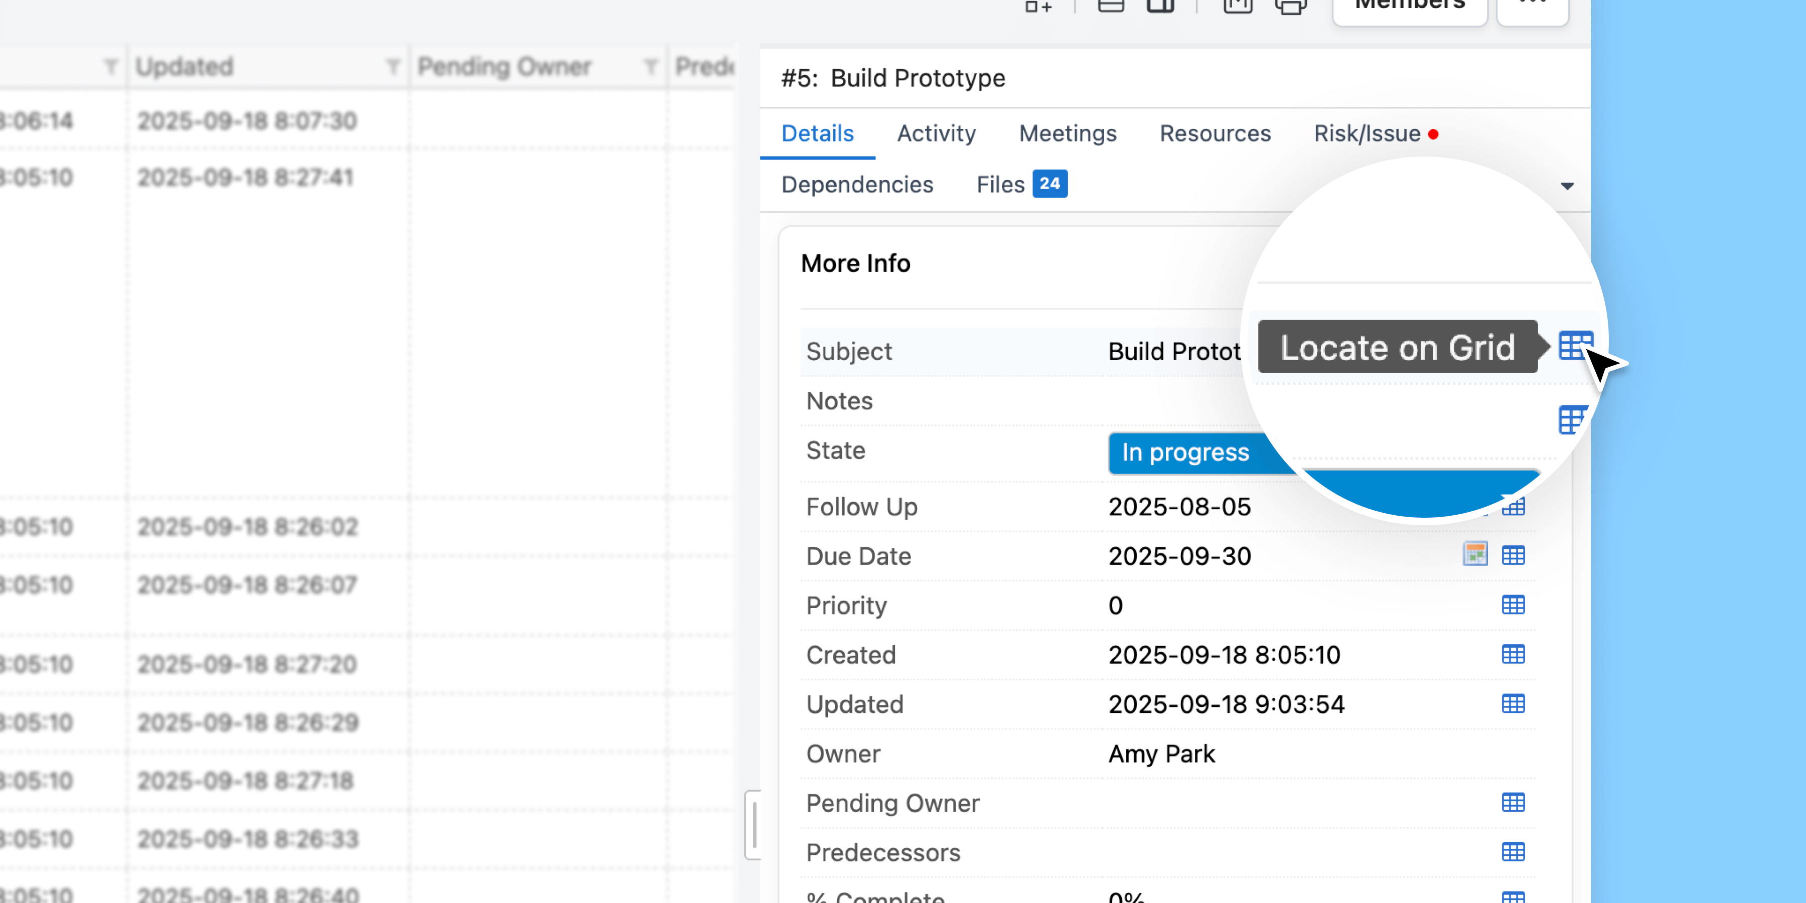Viewport: 1806px width, 903px height.
Task: Locate Created field on grid
Action: [x=1513, y=654]
